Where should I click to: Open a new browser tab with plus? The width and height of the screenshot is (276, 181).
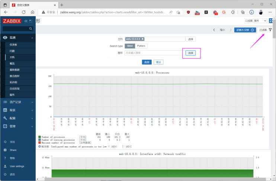62,5
